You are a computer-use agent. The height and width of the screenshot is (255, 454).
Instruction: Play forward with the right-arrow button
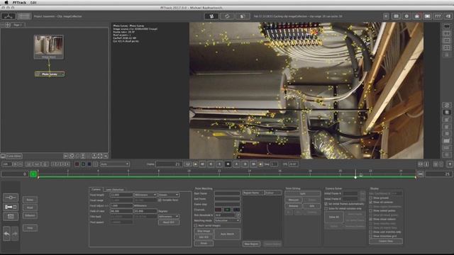pyautogui.click(x=236, y=164)
